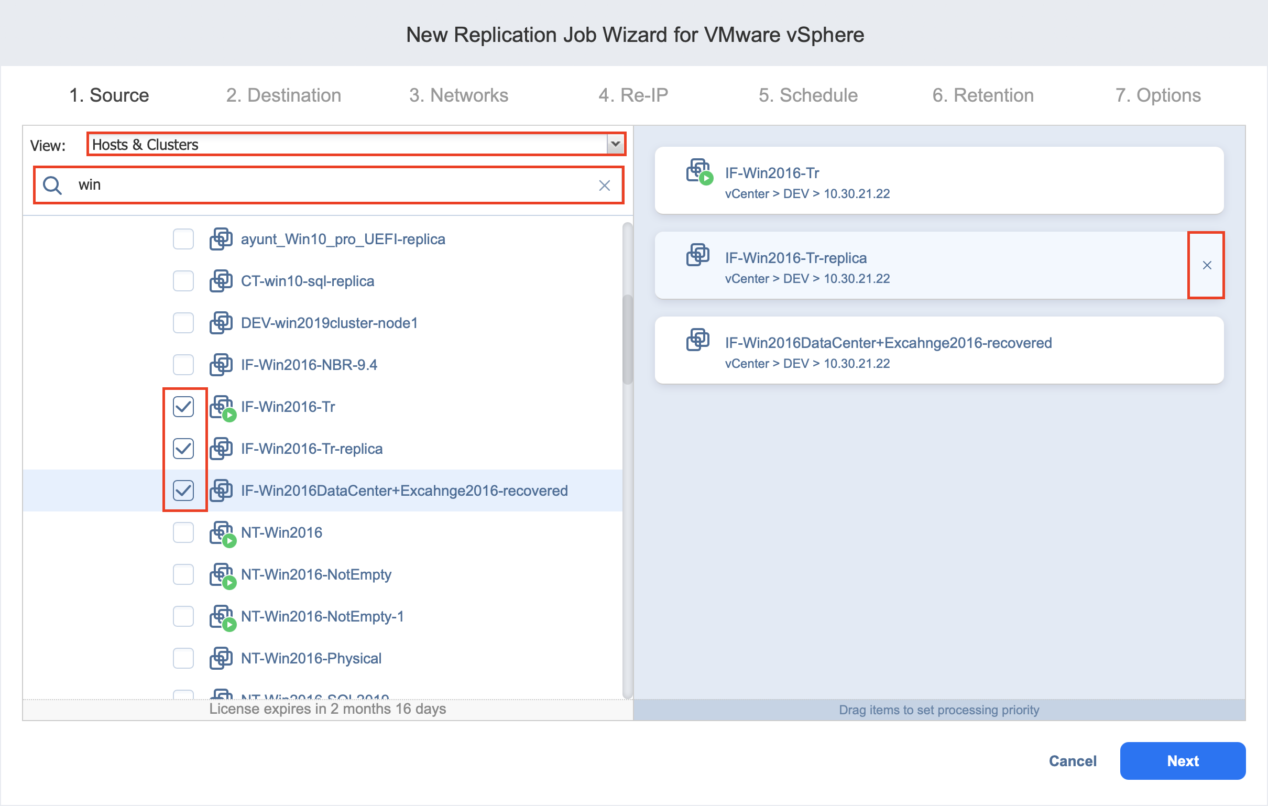Uncheck the IF-Win2016-Tr-replica checkbox
1268x806 pixels.
tap(183, 448)
